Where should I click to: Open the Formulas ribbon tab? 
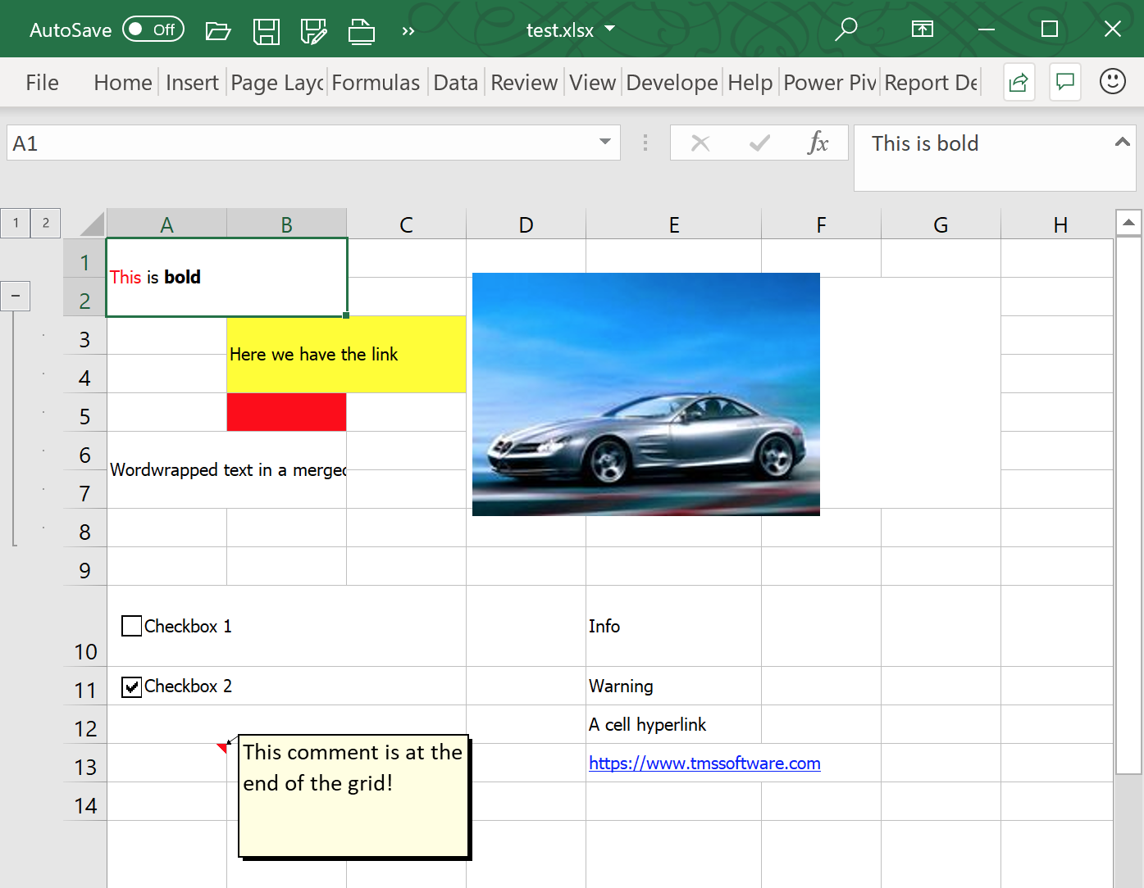tap(376, 83)
